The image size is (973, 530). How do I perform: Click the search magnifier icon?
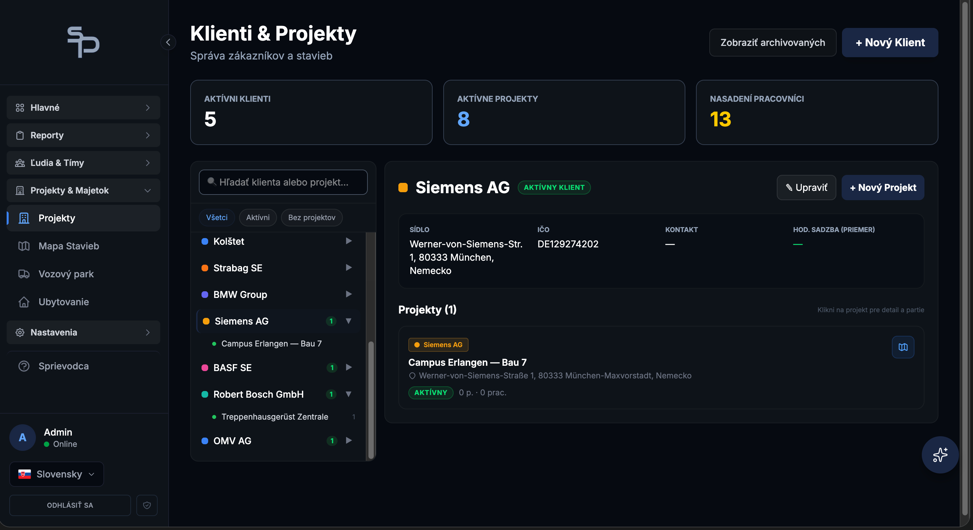coord(211,182)
